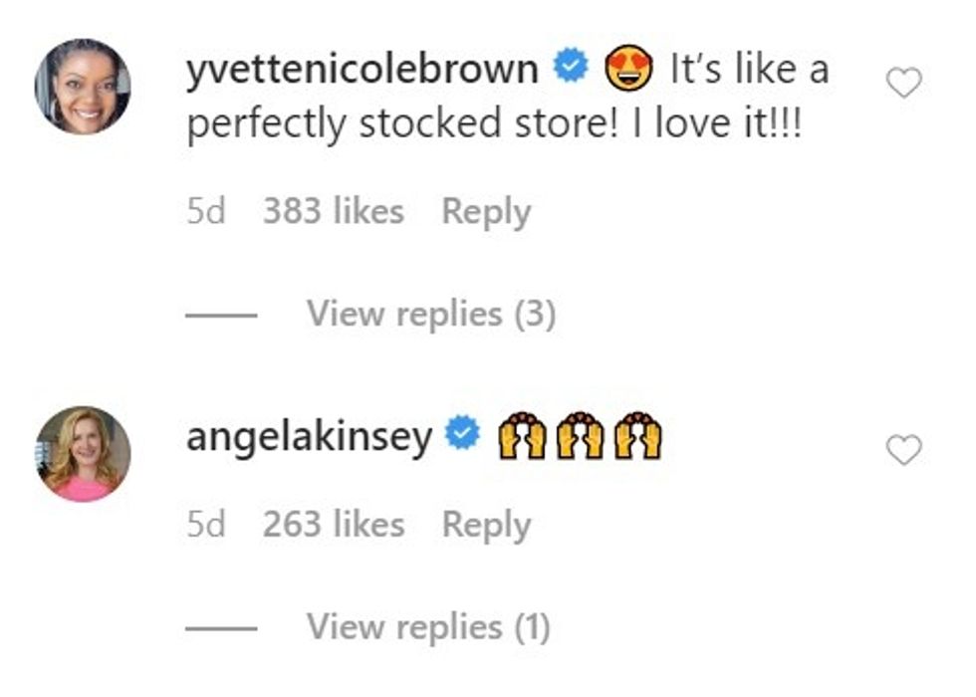This screenshot has height=697, width=976.
Task: Open yvettenicolebrown's profile picture
Action: pyautogui.click(x=83, y=87)
